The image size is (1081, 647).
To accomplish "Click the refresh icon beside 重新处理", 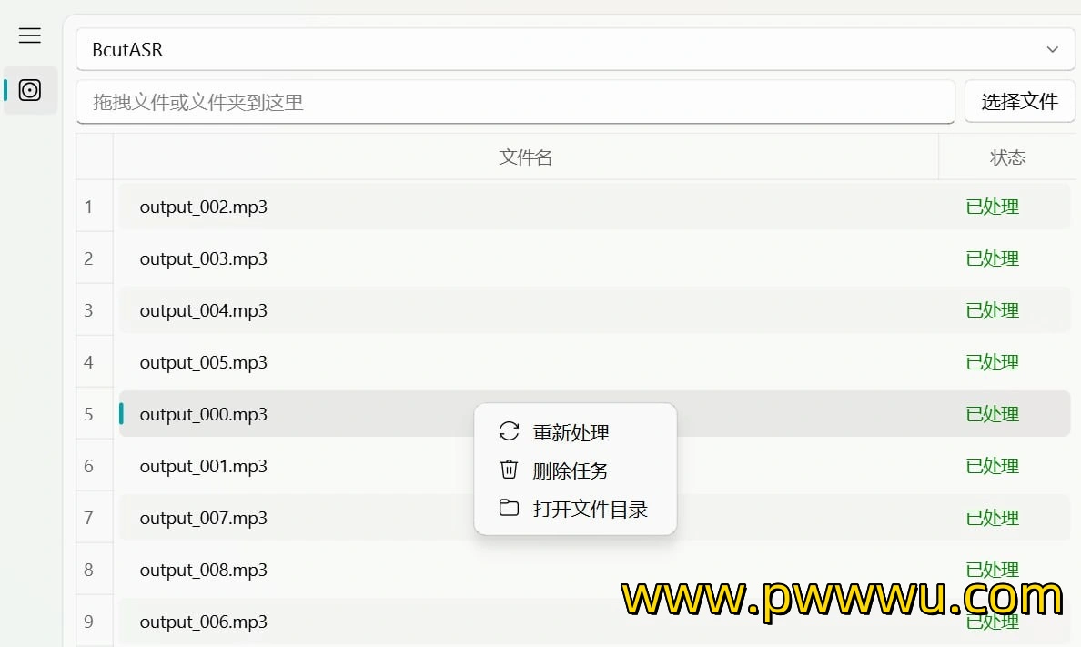I will 509,431.
